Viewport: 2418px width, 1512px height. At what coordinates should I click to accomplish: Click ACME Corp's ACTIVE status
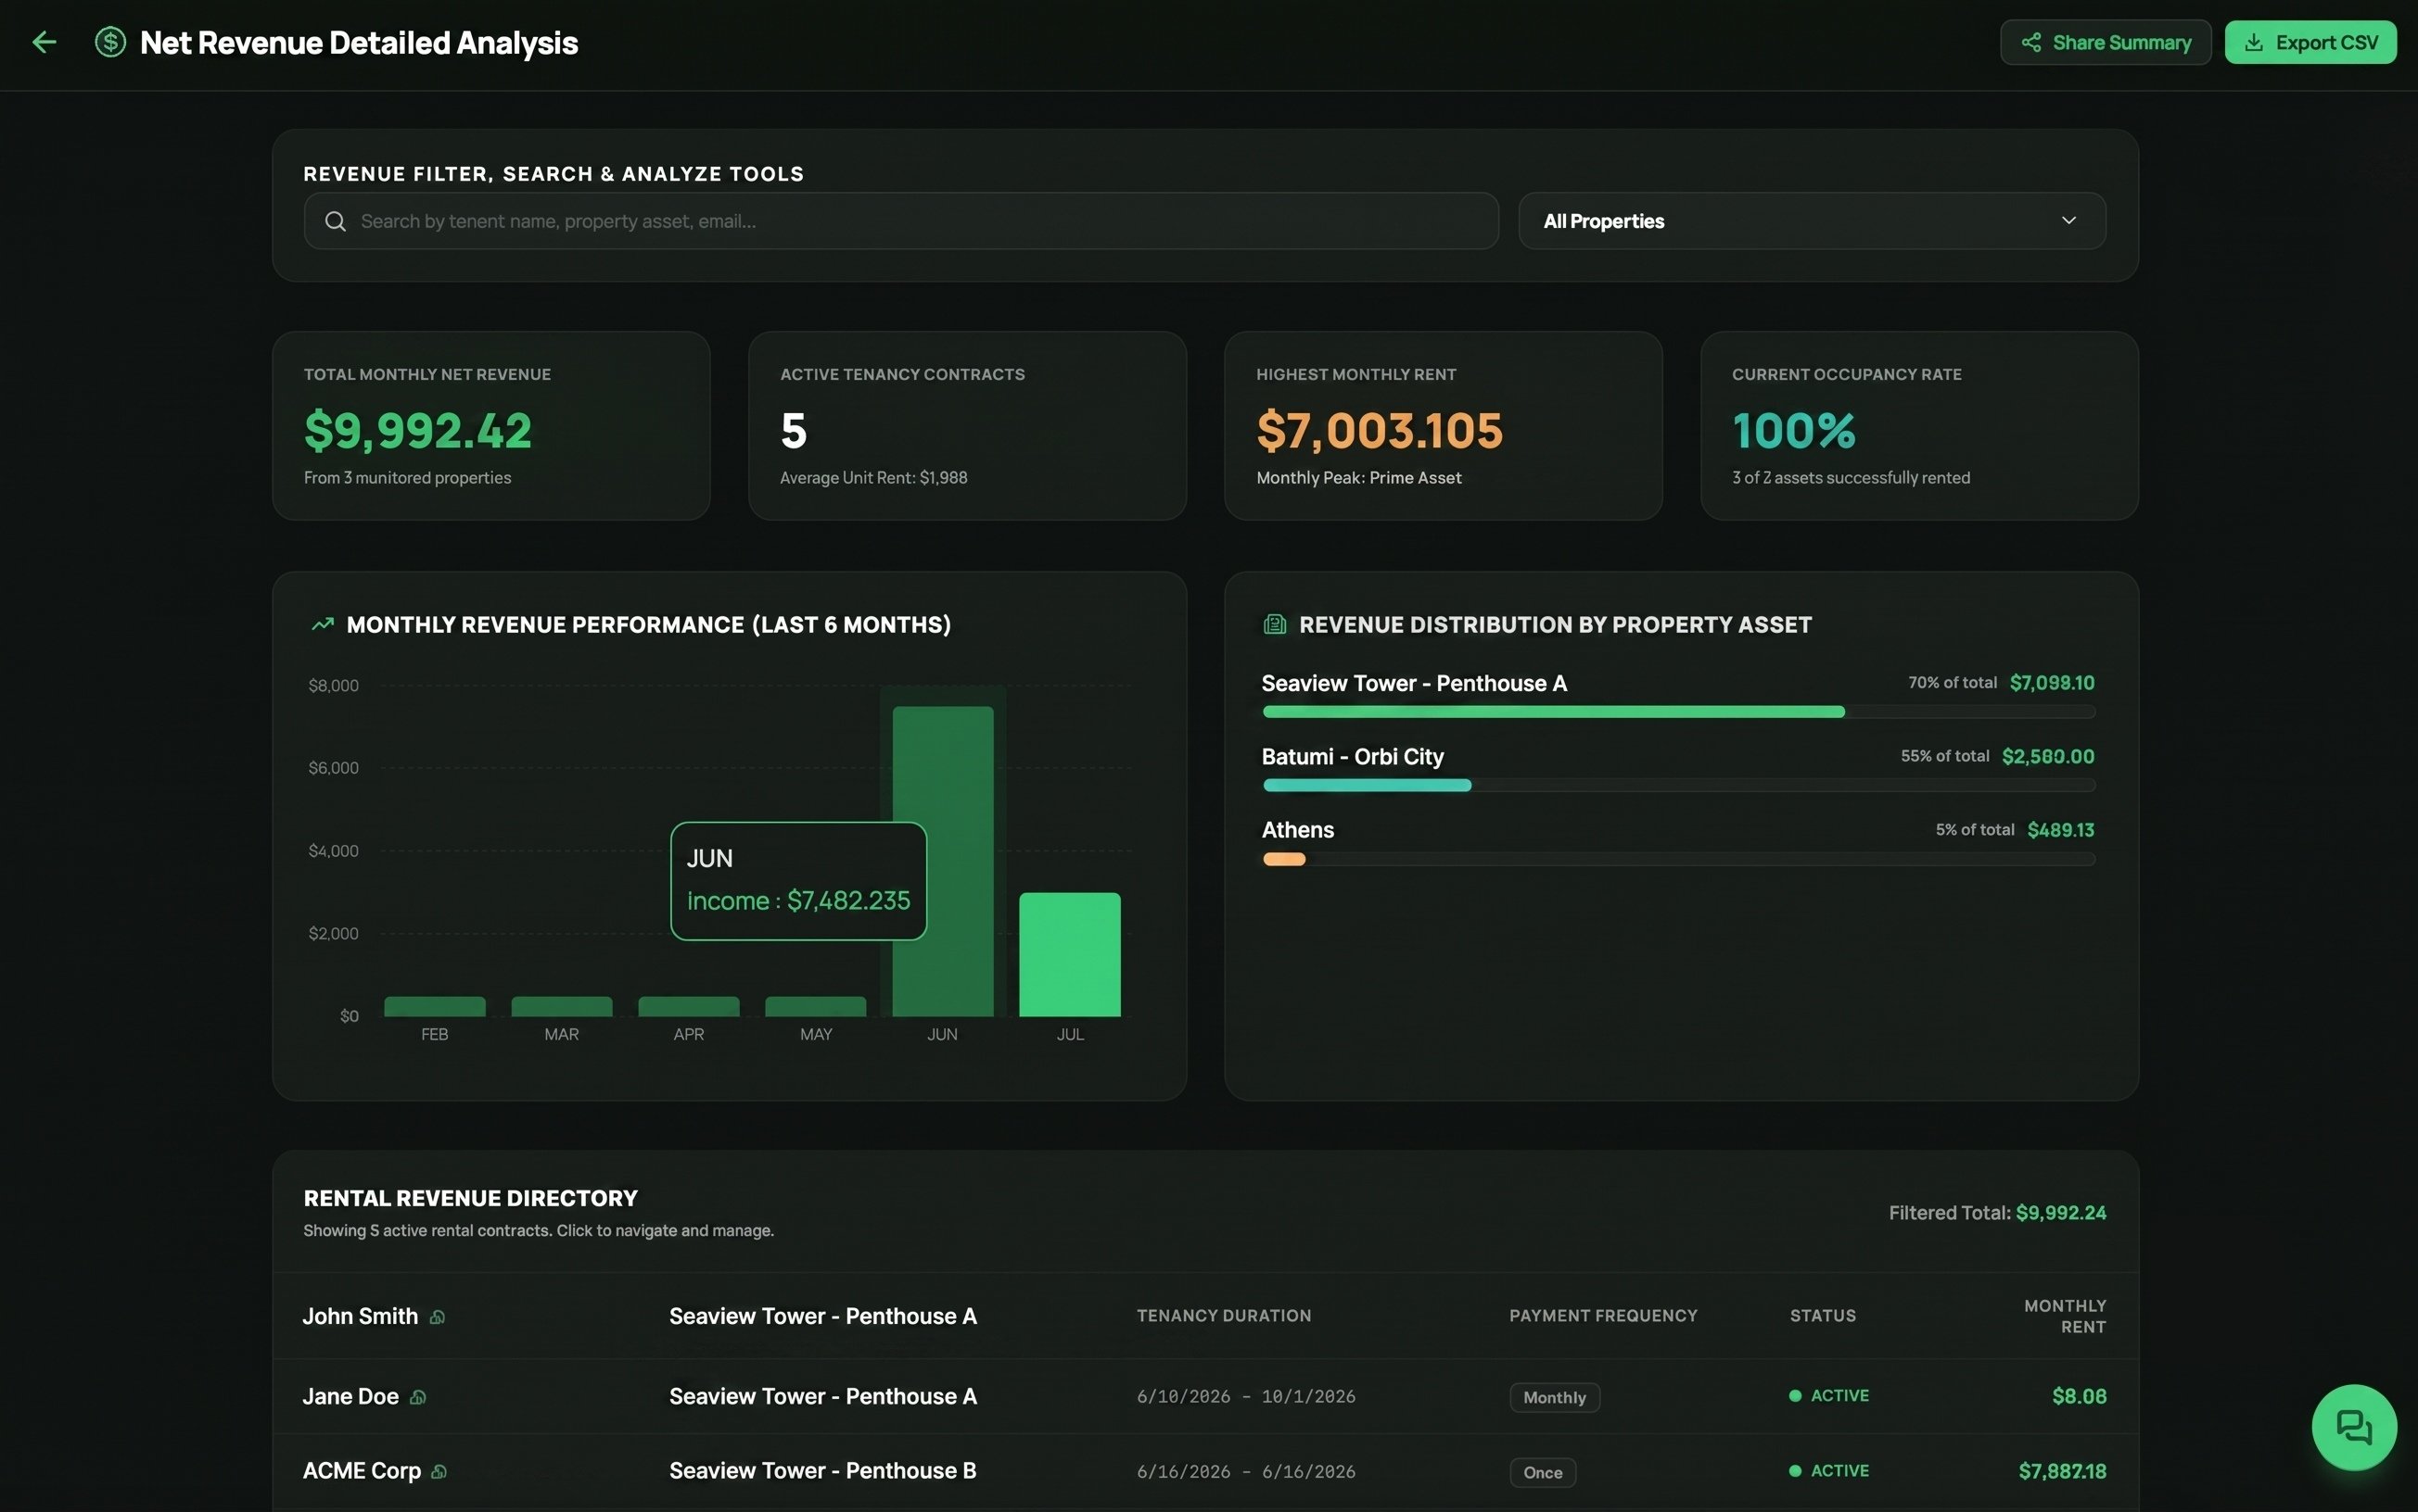click(x=1828, y=1471)
